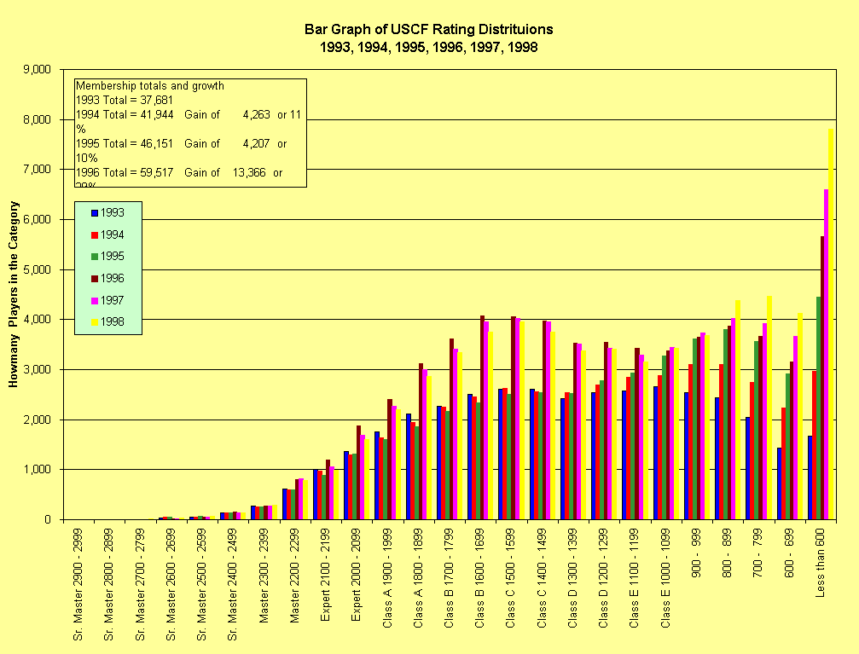Select the yellow 1998 legend swatch
Screen dimensions: 859x654
pos(95,321)
